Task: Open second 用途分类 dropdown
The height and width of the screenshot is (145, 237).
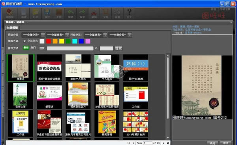Action: (57, 35)
